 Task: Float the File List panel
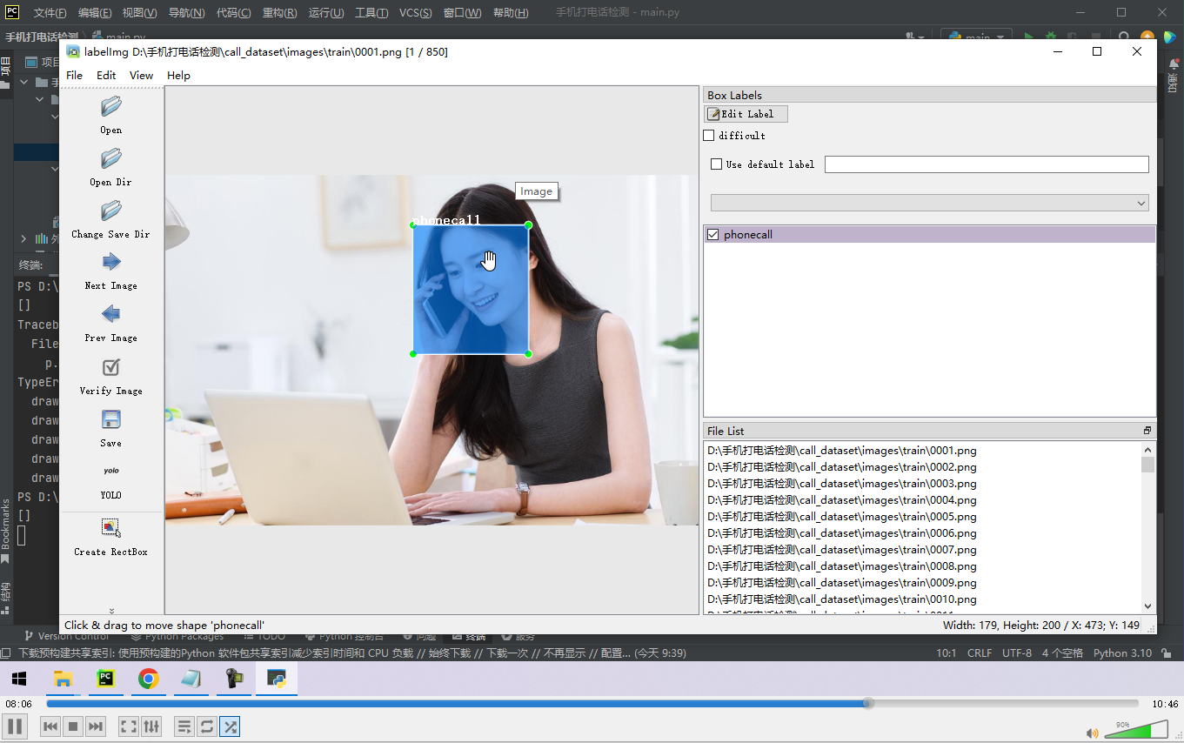[1147, 431]
